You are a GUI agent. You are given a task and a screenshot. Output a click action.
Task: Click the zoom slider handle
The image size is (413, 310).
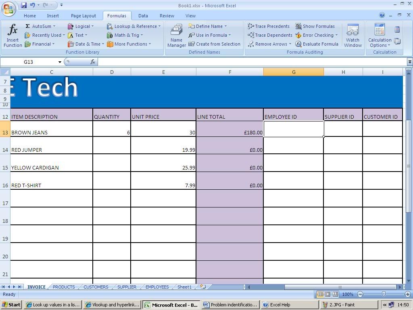[x=384, y=294]
